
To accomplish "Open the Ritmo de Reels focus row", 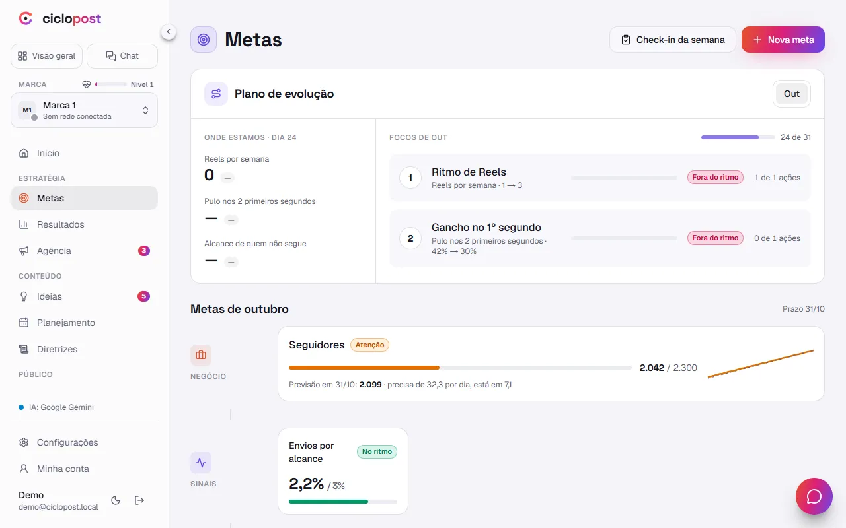I will 599,178.
